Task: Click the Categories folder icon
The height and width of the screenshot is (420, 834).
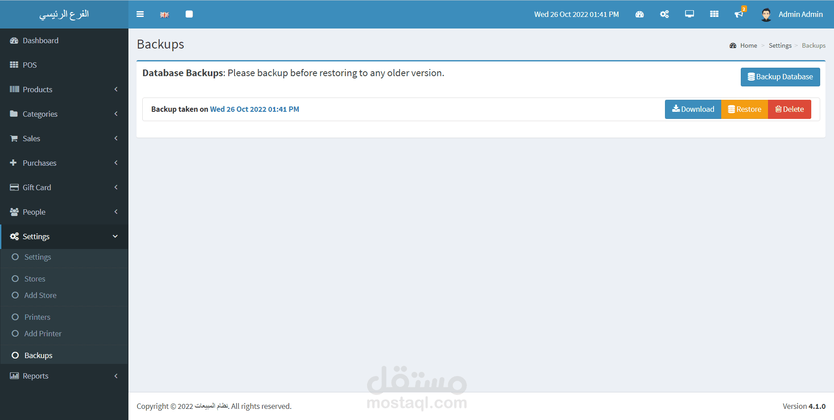Action: pyautogui.click(x=14, y=114)
